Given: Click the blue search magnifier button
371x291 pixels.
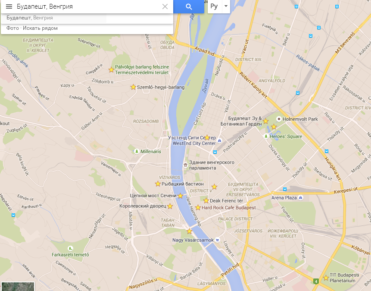Looking at the screenshot, I should 189,6.
